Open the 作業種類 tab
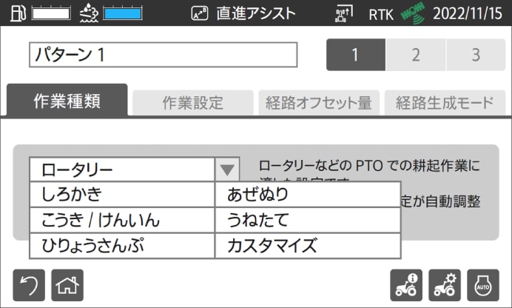 coord(67,100)
